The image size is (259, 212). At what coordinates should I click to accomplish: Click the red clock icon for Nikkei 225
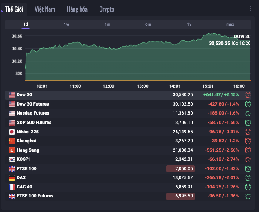248,132
